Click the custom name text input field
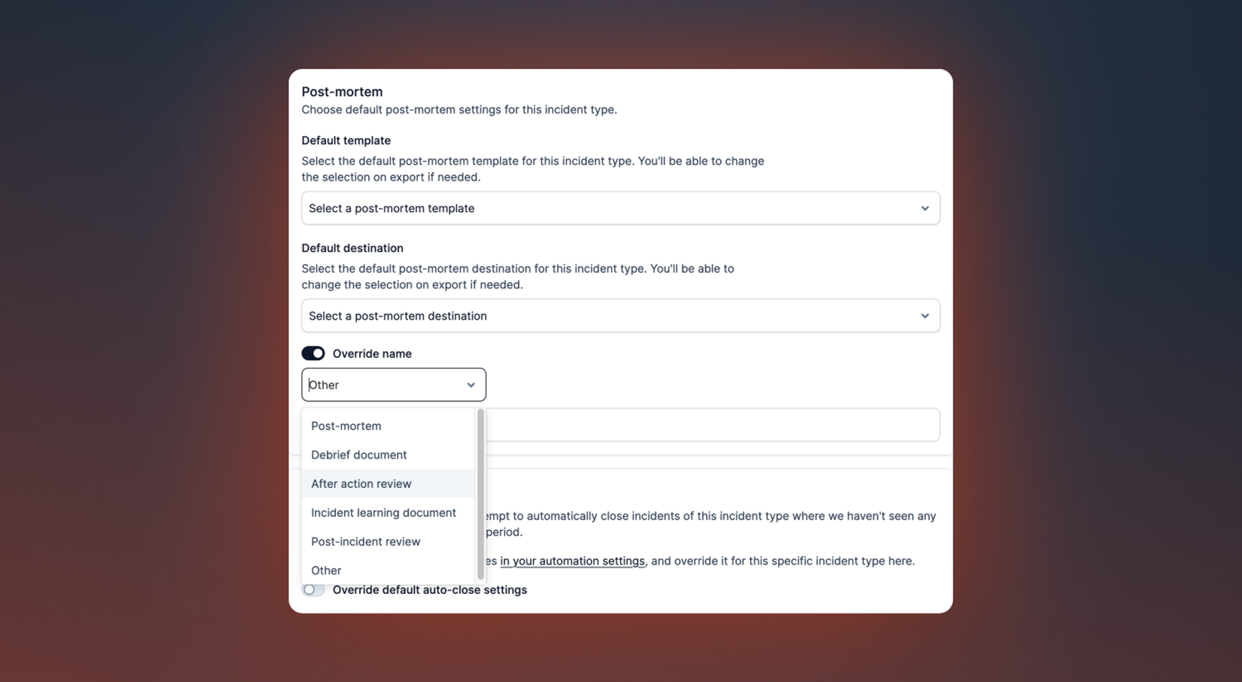The image size is (1242, 682). (713, 425)
